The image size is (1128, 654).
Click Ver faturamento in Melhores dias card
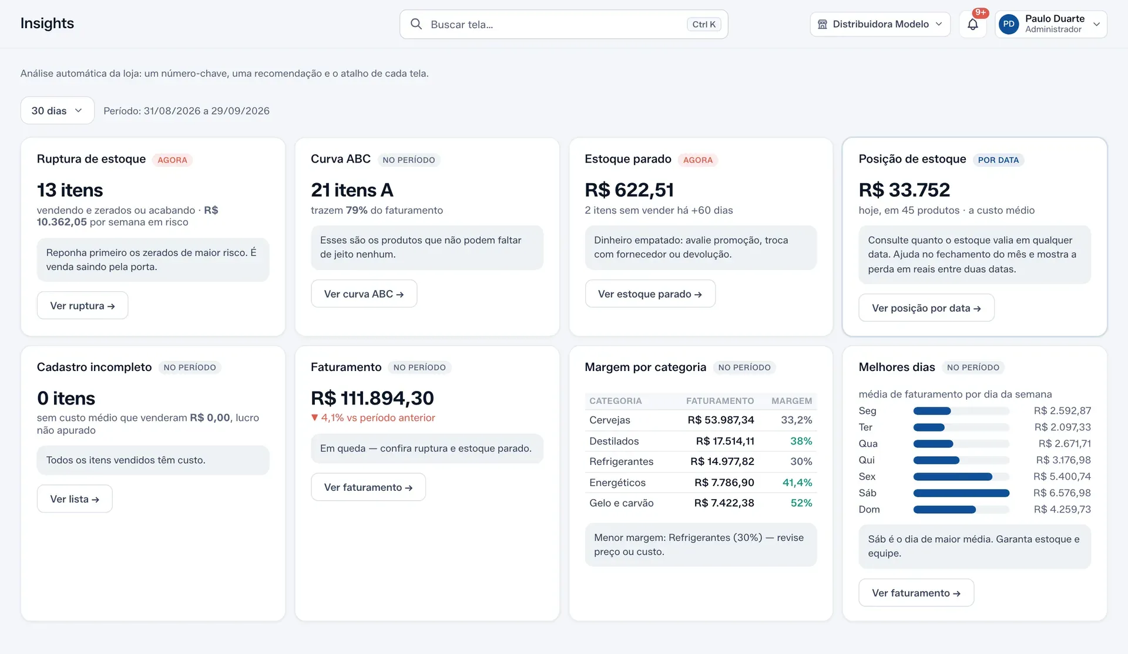916,592
